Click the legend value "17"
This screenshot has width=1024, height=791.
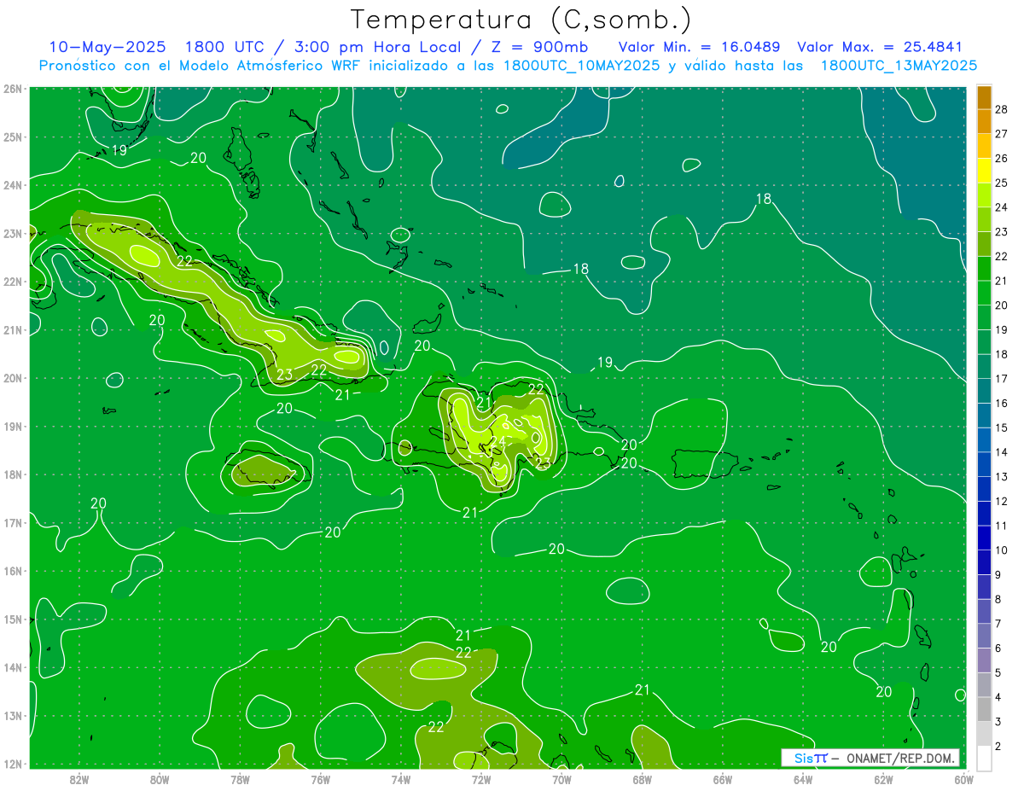coord(1002,379)
